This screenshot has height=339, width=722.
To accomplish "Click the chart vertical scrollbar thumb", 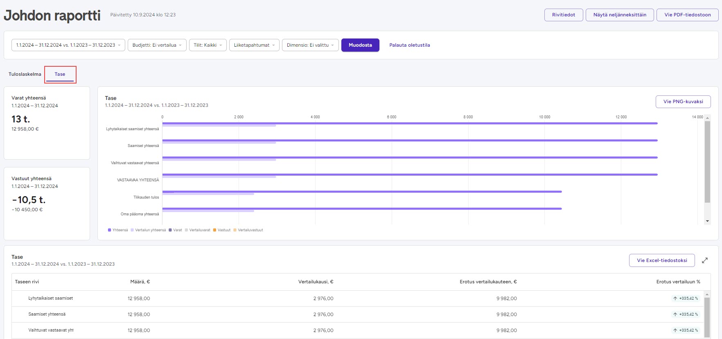I will coord(707,162).
